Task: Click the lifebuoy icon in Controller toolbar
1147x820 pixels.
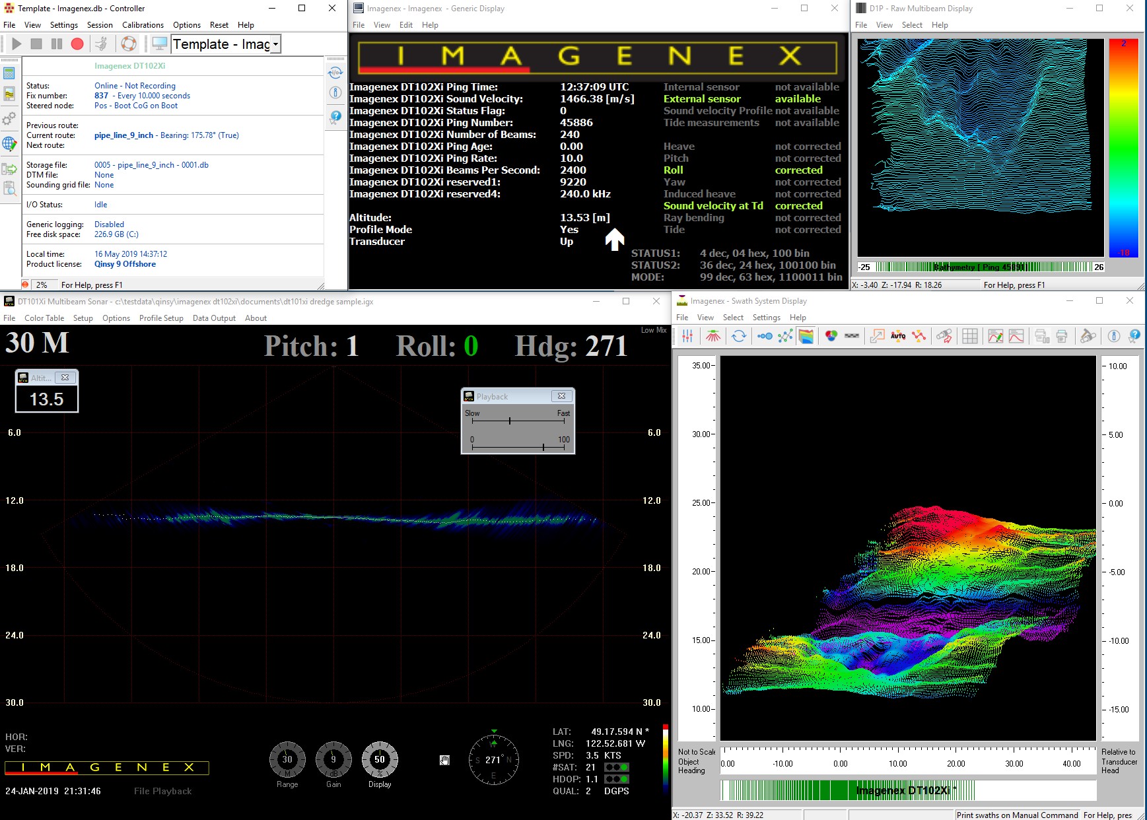Action: click(129, 44)
